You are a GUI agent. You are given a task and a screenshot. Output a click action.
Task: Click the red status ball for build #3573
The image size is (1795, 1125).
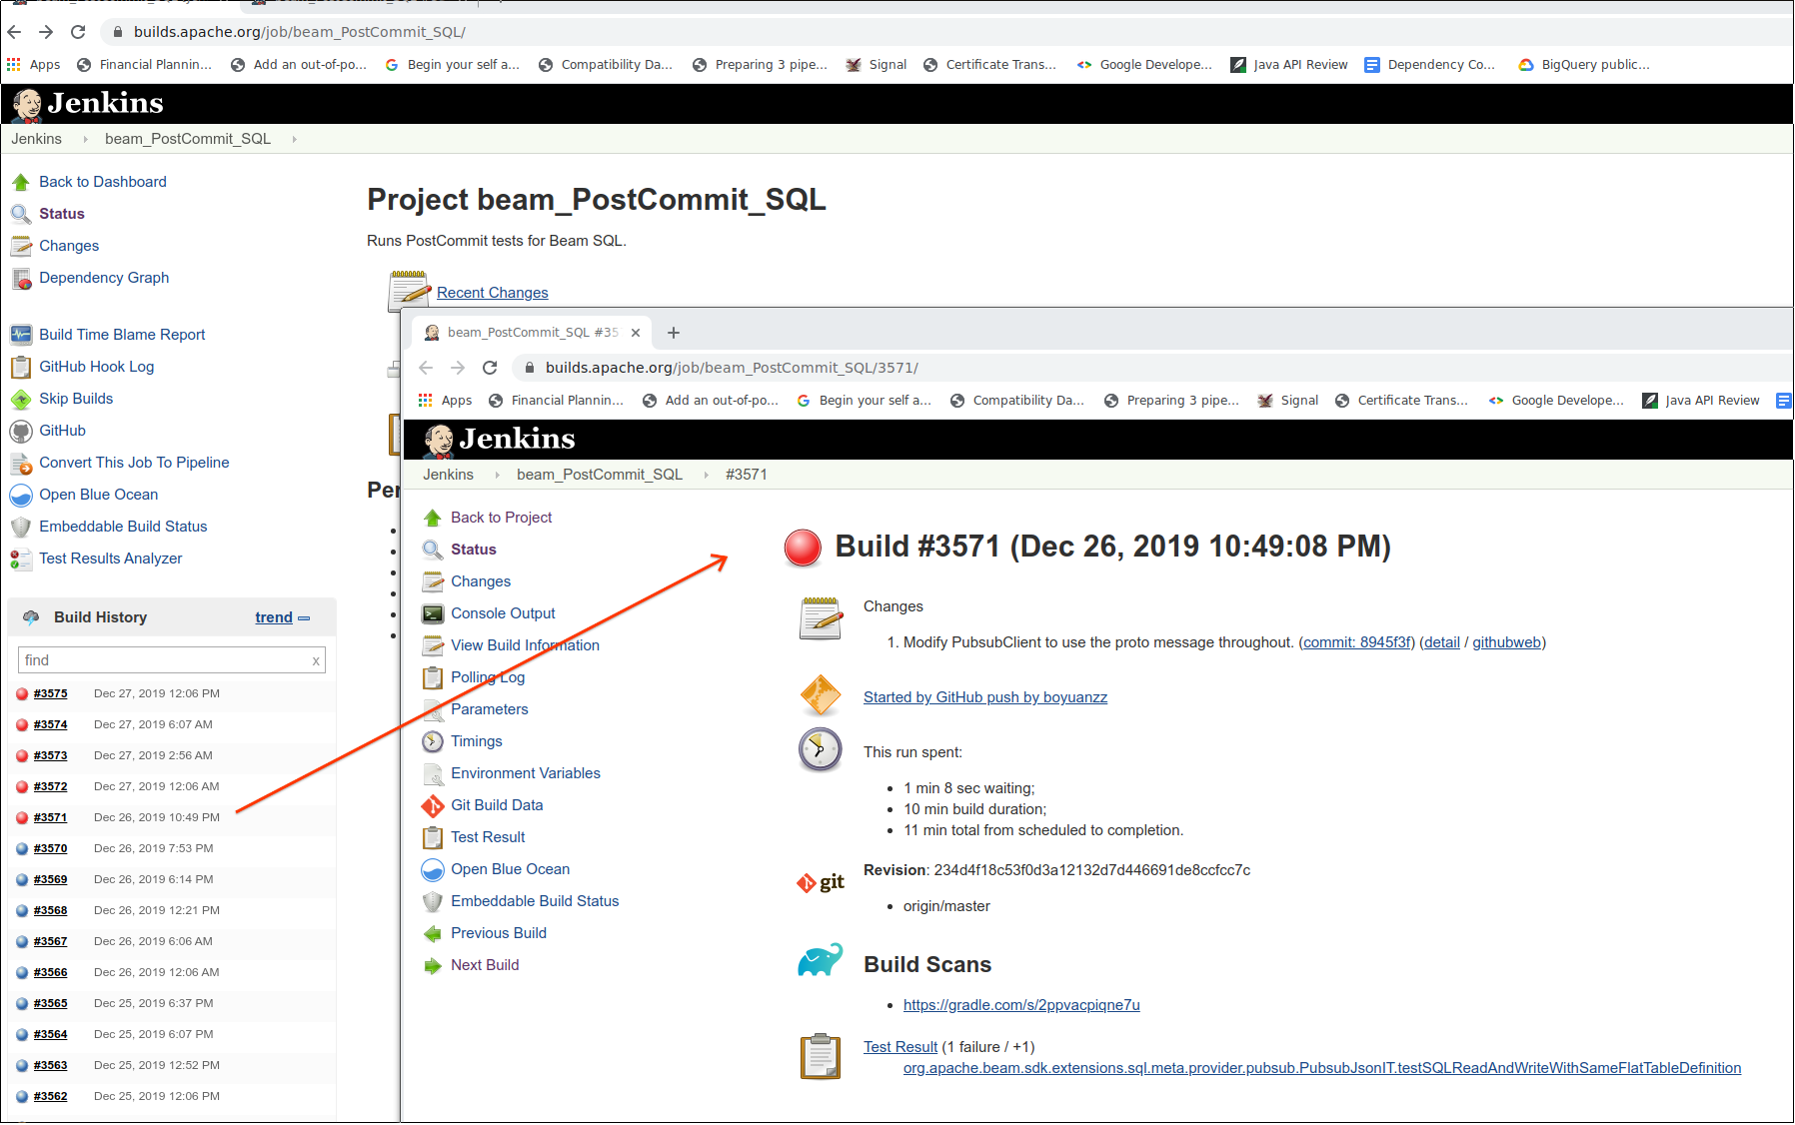coord(22,755)
